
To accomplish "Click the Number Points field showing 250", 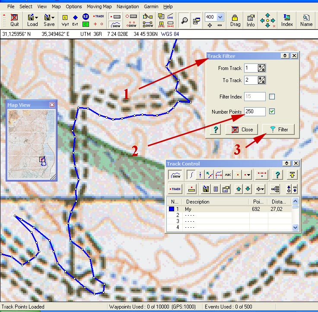I will (x=255, y=111).
